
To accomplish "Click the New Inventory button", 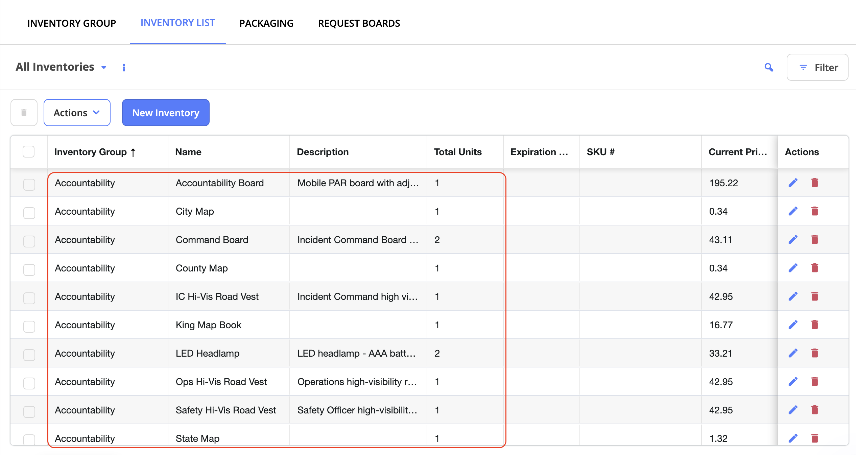I will [166, 113].
